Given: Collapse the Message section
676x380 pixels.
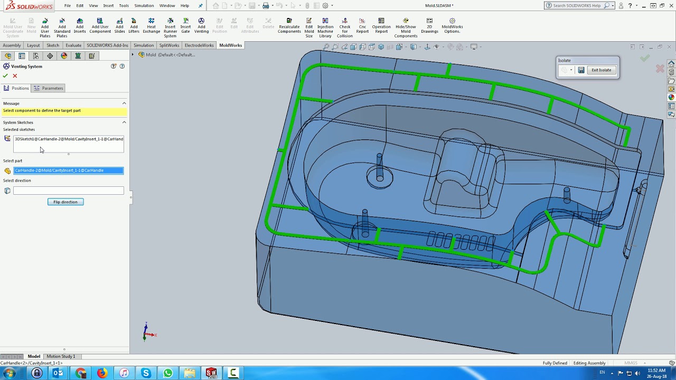Looking at the screenshot, I should [124, 103].
